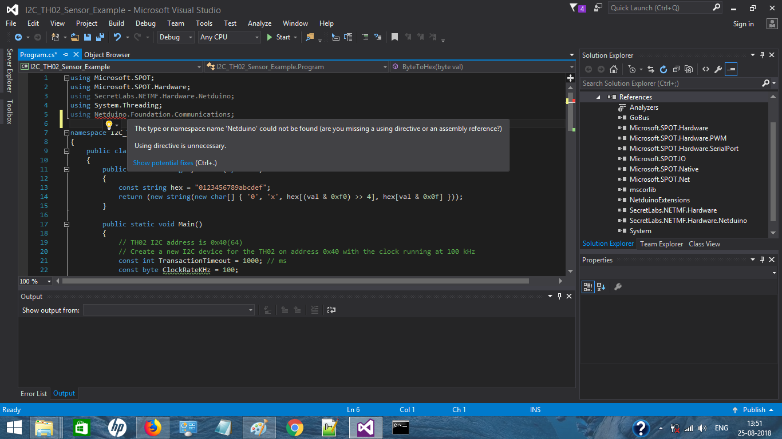Open the Build menu

pyautogui.click(x=116, y=23)
